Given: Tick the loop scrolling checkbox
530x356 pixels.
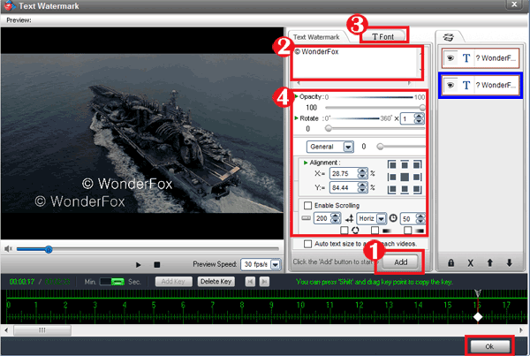Looking at the screenshot, I should coord(344,231).
